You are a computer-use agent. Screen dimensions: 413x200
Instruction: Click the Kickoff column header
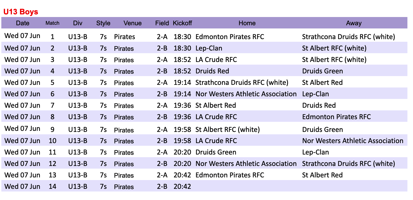point(182,23)
